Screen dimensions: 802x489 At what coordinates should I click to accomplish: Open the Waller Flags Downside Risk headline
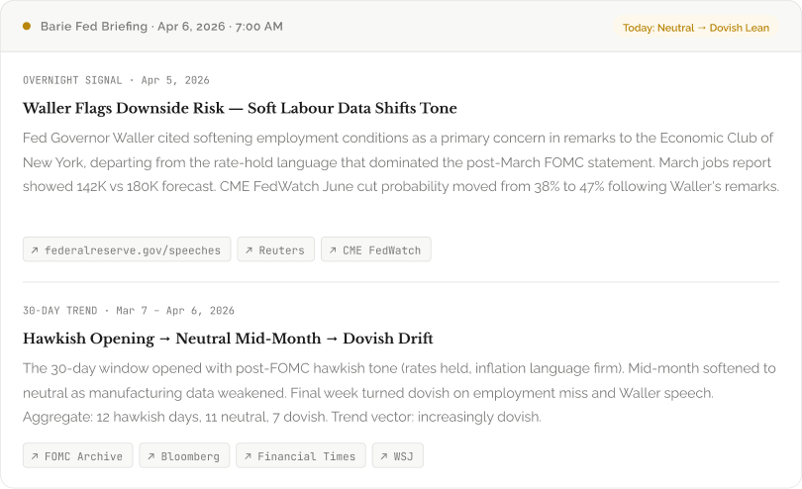pyautogui.click(x=240, y=108)
